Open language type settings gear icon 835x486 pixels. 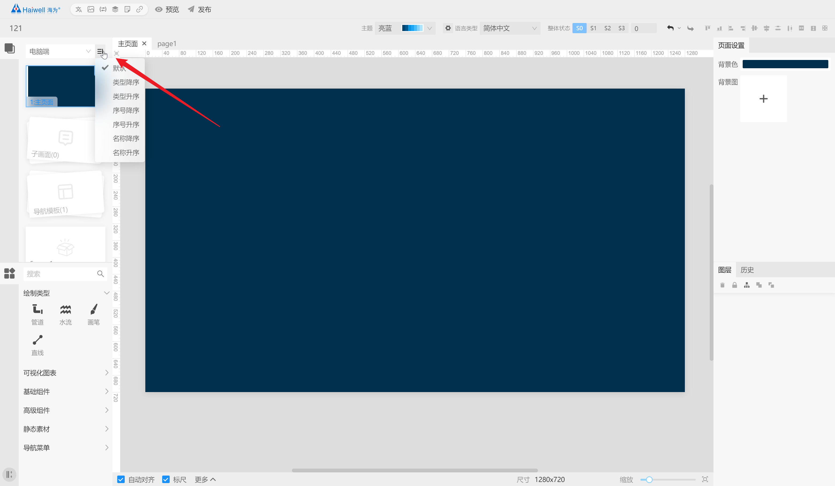pos(448,28)
